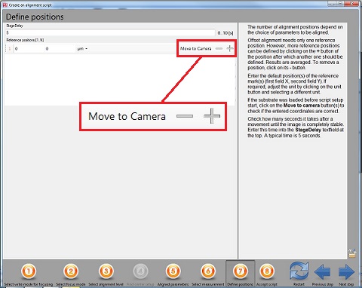
Task: Click the X coordinate field of position 1
Action: (x=29, y=49)
